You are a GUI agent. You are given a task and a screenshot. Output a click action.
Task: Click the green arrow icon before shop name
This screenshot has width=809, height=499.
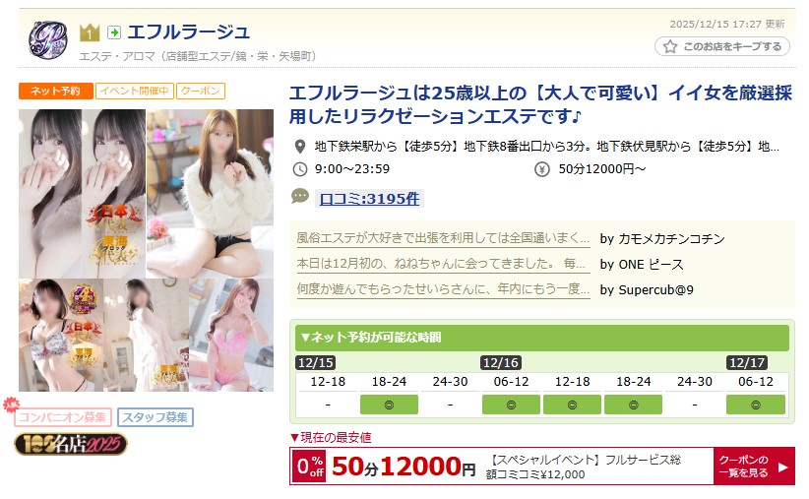click(x=114, y=33)
